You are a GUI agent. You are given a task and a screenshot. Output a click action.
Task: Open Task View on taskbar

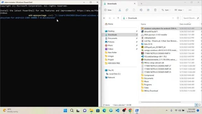[x=78, y=111]
